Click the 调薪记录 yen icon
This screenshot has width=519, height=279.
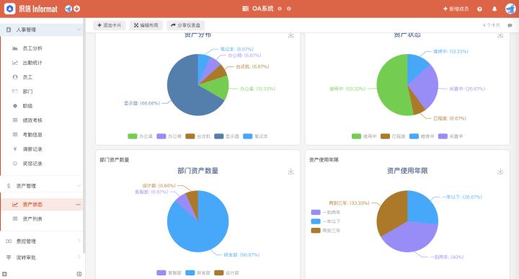[15, 149]
